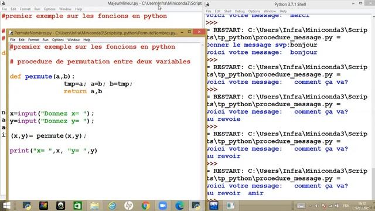The height and width of the screenshot is (211, 375).
Task: Maximize the PermuteNombres.py window
Action: 189,32
